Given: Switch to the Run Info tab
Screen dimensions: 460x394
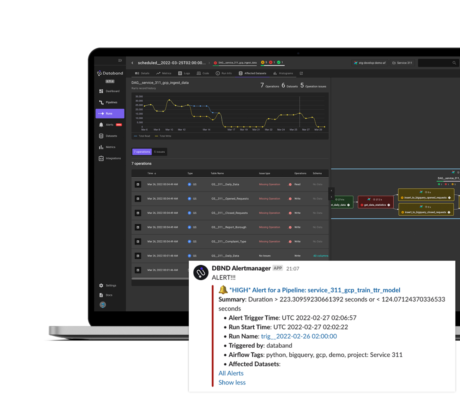Looking at the screenshot, I should click(x=224, y=73).
